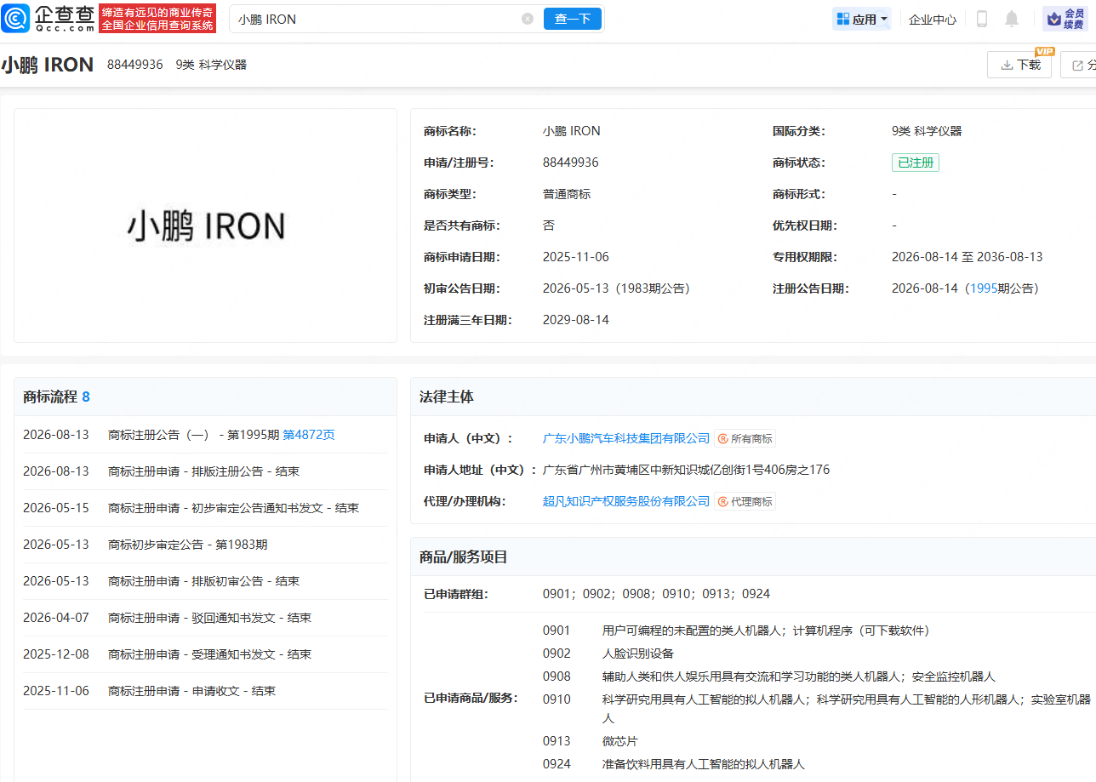Screen dimensions: 1096x782
Task: Click the 查一下 search button
Action: (x=573, y=19)
